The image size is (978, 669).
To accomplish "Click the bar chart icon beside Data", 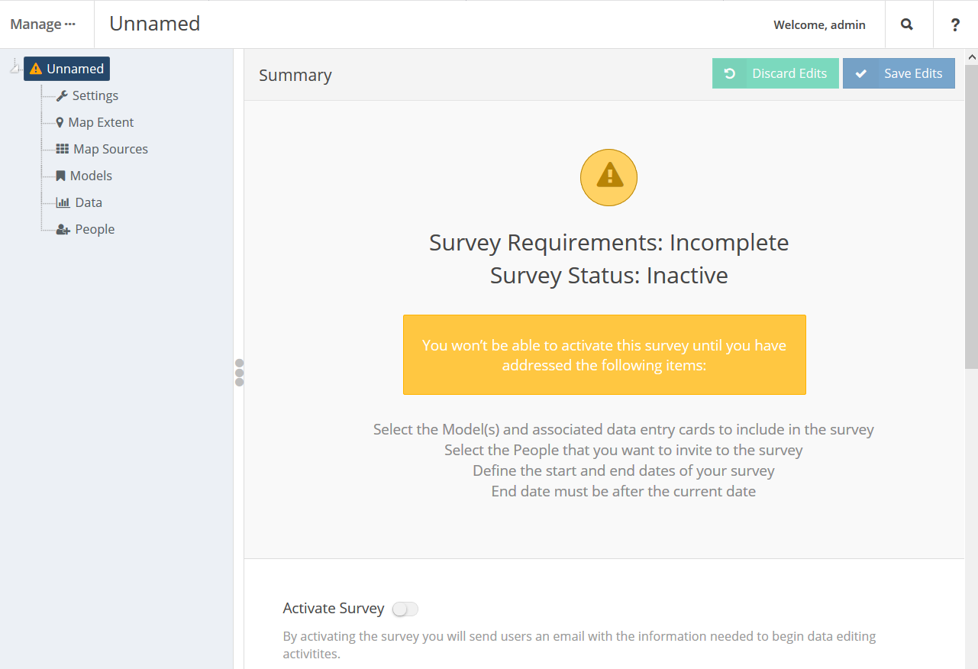I will [x=63, y=202].
